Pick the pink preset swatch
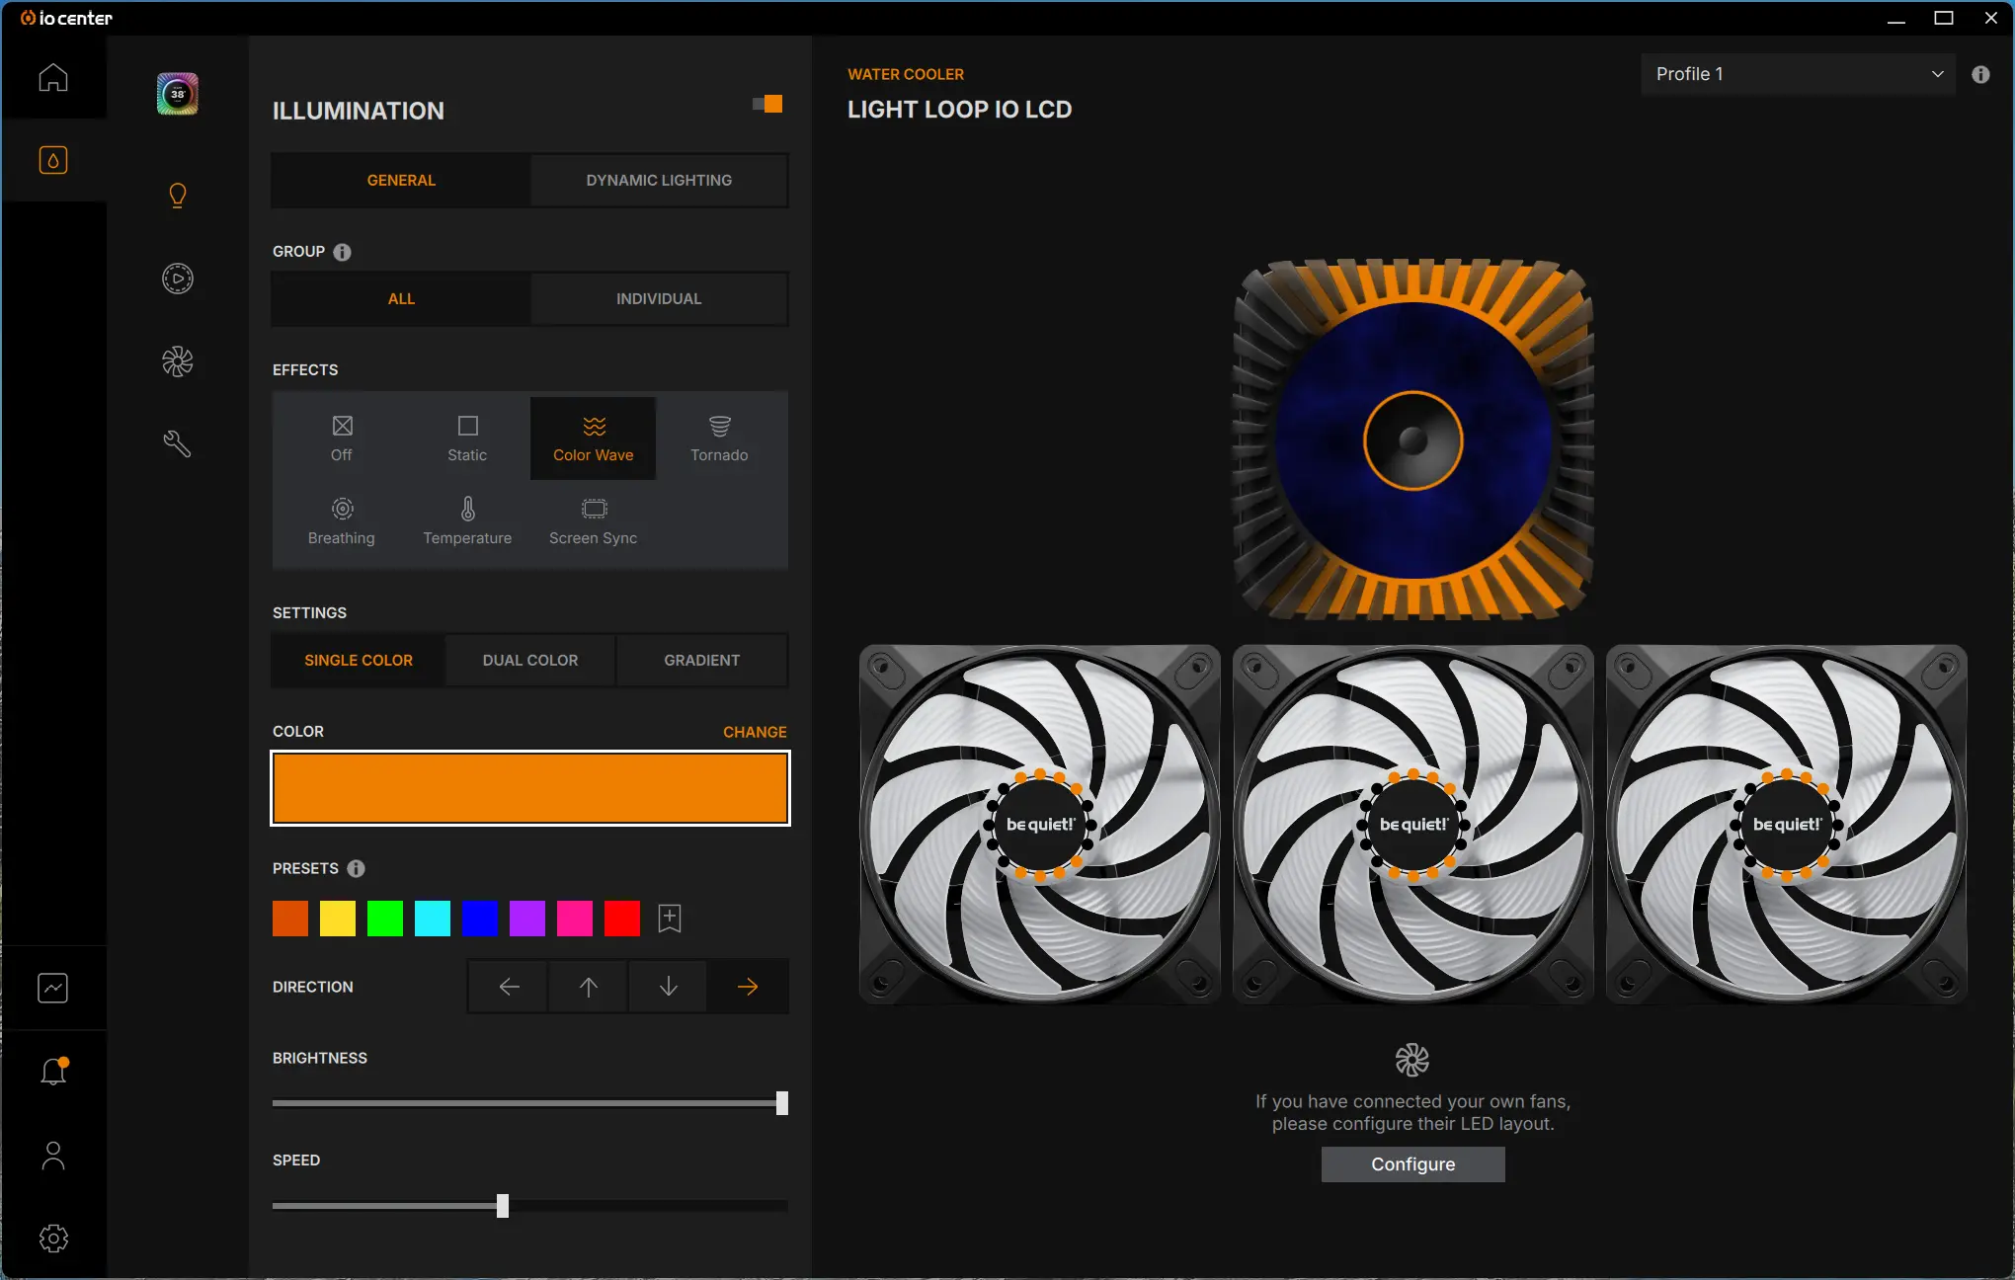 pyautogui.click(x=575, y=919)
